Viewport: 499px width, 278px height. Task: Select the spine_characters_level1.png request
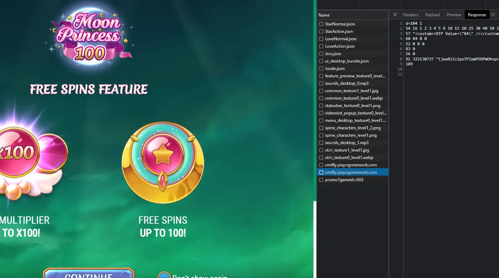(353, 135)
